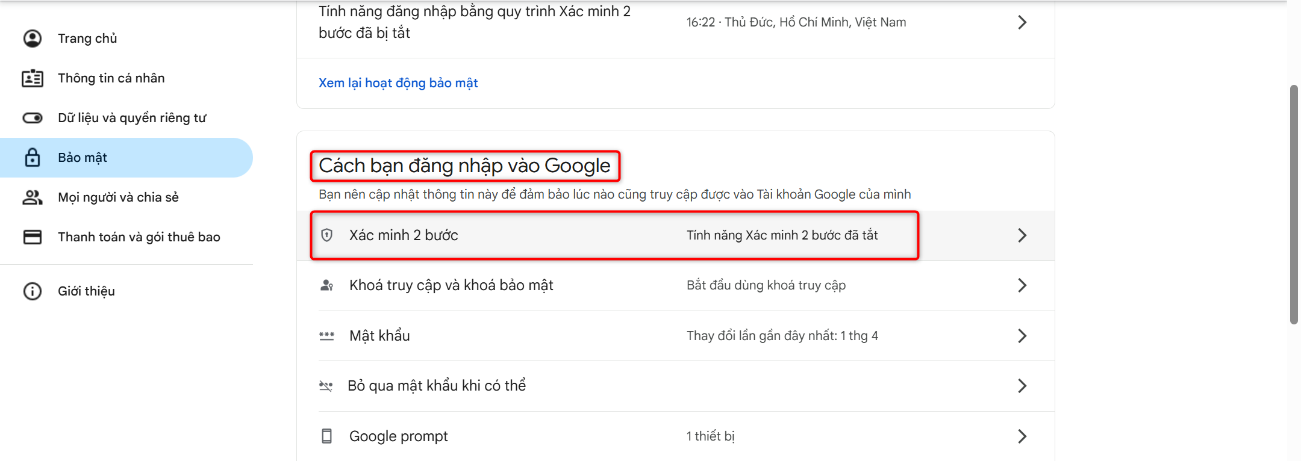Click the Thanh toán credit card icon

[33, 237]
